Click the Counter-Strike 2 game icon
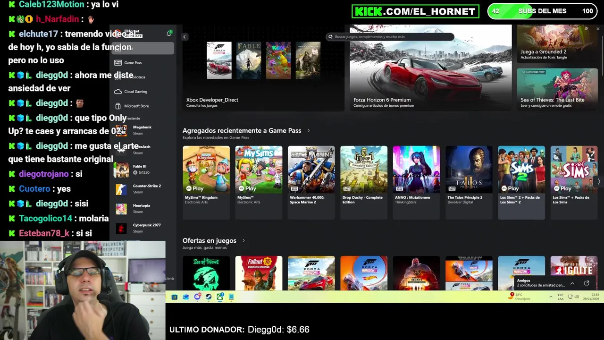The width and height of the screenshot is (604, 340). coord(121,189)
